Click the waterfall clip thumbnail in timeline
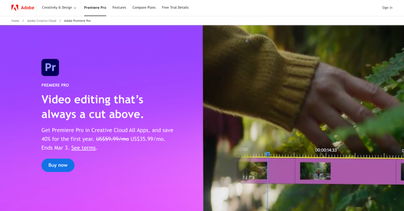The height and width of the screenshot is (211, 404). [315, 171]
